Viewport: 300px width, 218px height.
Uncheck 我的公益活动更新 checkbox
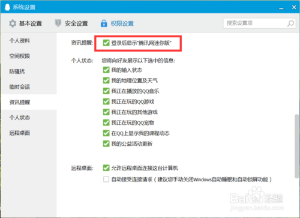[106, 144]
